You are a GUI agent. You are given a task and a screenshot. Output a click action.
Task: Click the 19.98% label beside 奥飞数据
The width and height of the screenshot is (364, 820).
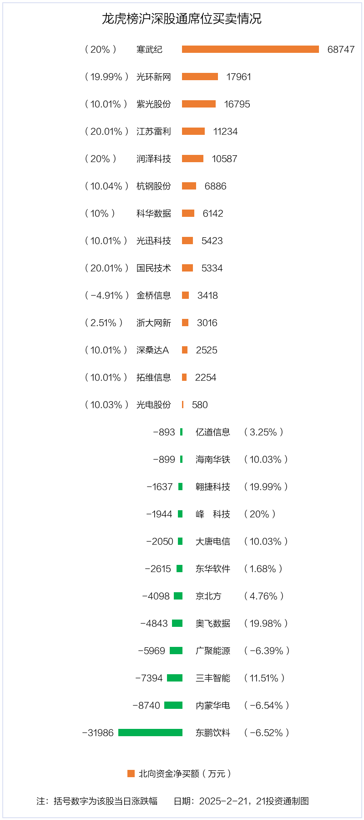pyautogui.click(x=266, y=624)
